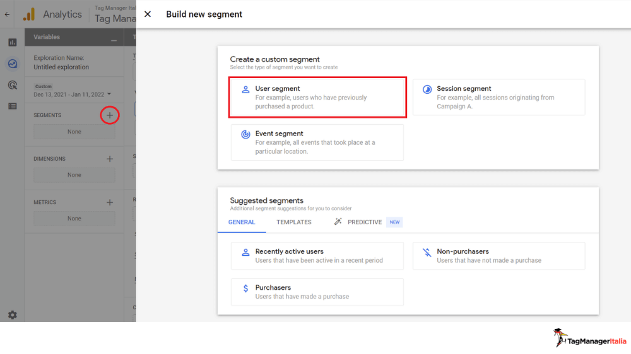This screenshot has width=631, height=354.
Task: Add a new metric with plus icon
Action: click(x=109, y=202)
